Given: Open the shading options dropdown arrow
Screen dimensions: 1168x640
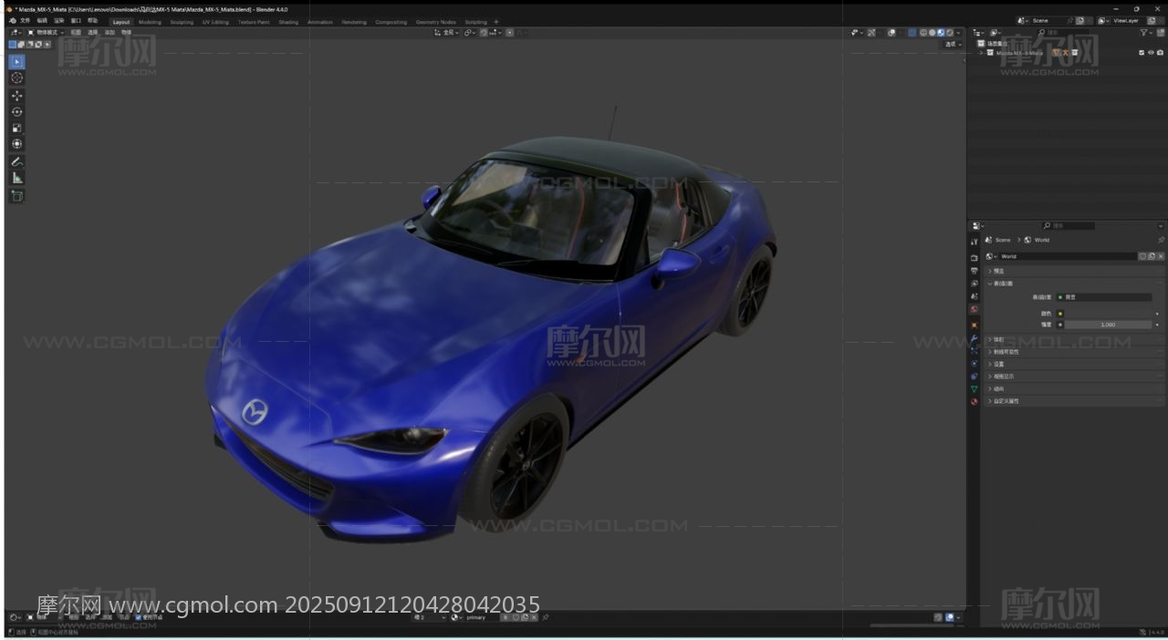Looking at the screenshot, I should pyautogui.click(x=959, y=33).
